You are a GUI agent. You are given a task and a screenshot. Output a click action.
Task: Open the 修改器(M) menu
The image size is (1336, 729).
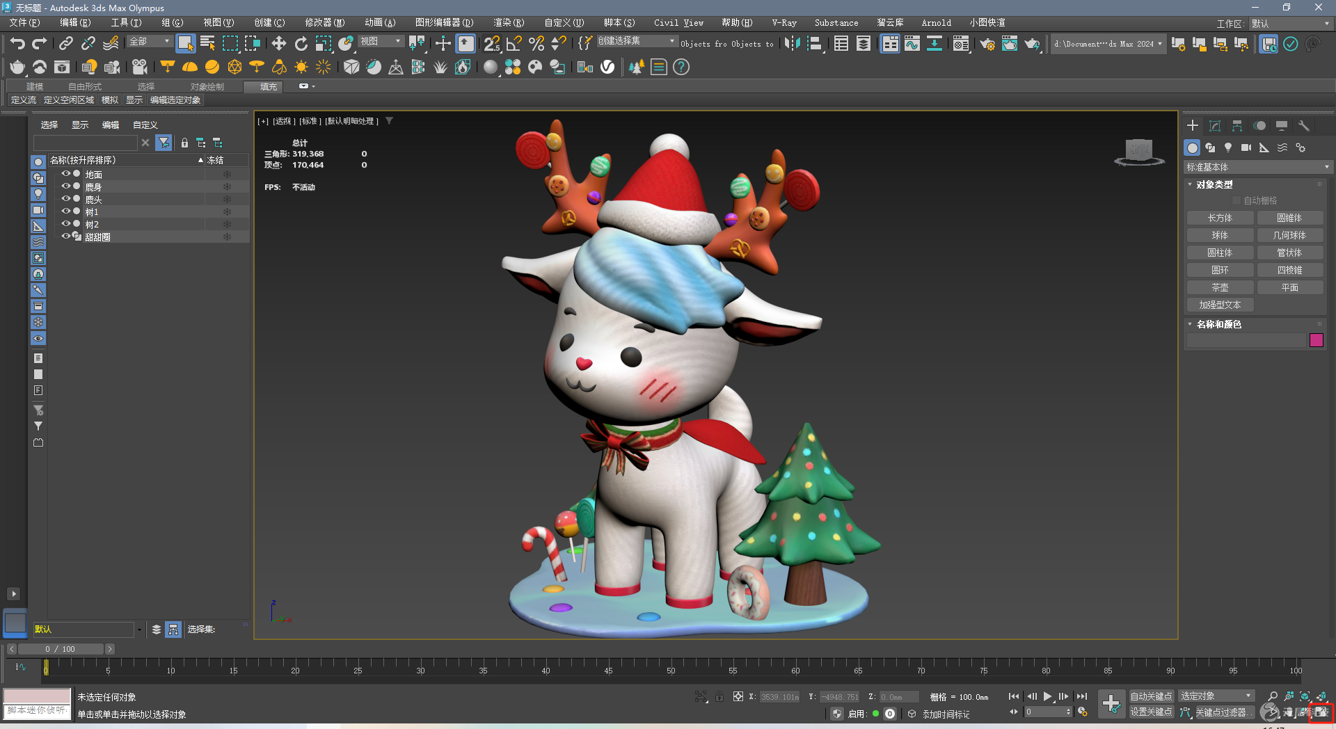(x=325, y=23)
